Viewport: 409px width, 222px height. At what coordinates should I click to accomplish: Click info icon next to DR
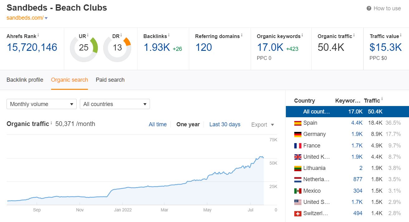click(121, 35)
